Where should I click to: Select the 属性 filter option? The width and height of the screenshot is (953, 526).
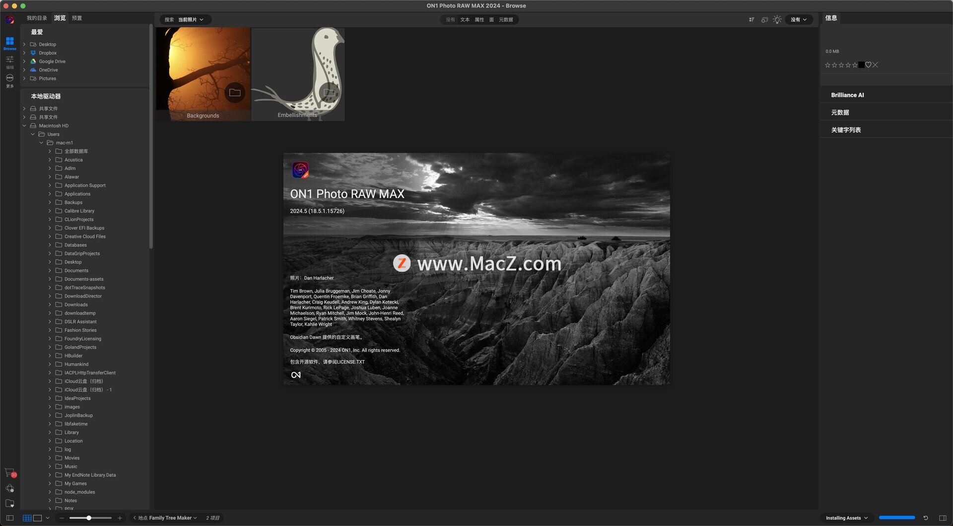point(479,20)
